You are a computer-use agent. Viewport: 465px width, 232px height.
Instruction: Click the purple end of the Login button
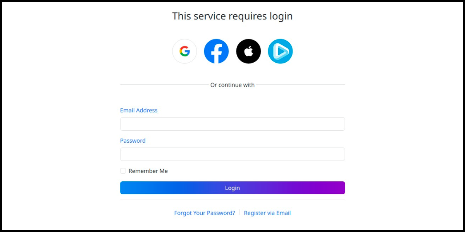coord(333,188)
